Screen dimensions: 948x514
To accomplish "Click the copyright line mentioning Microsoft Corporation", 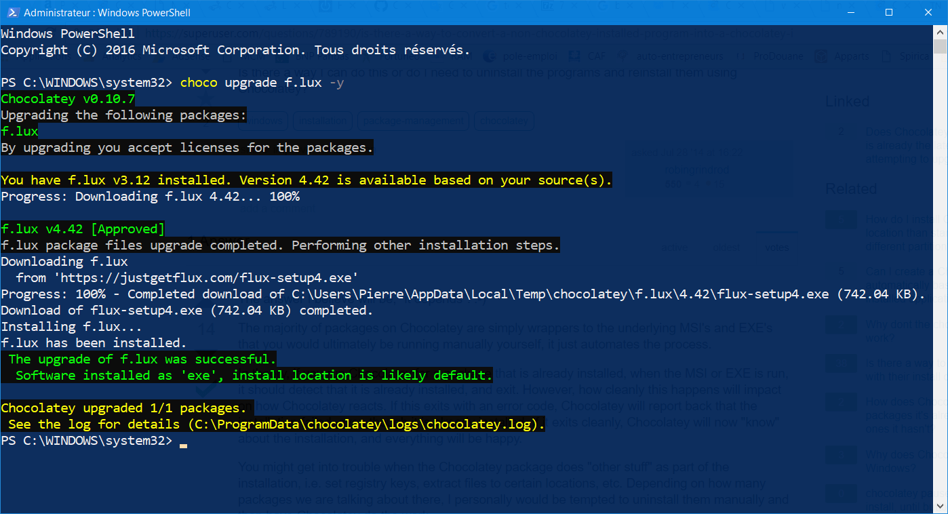I will click(x=235, y=50).
